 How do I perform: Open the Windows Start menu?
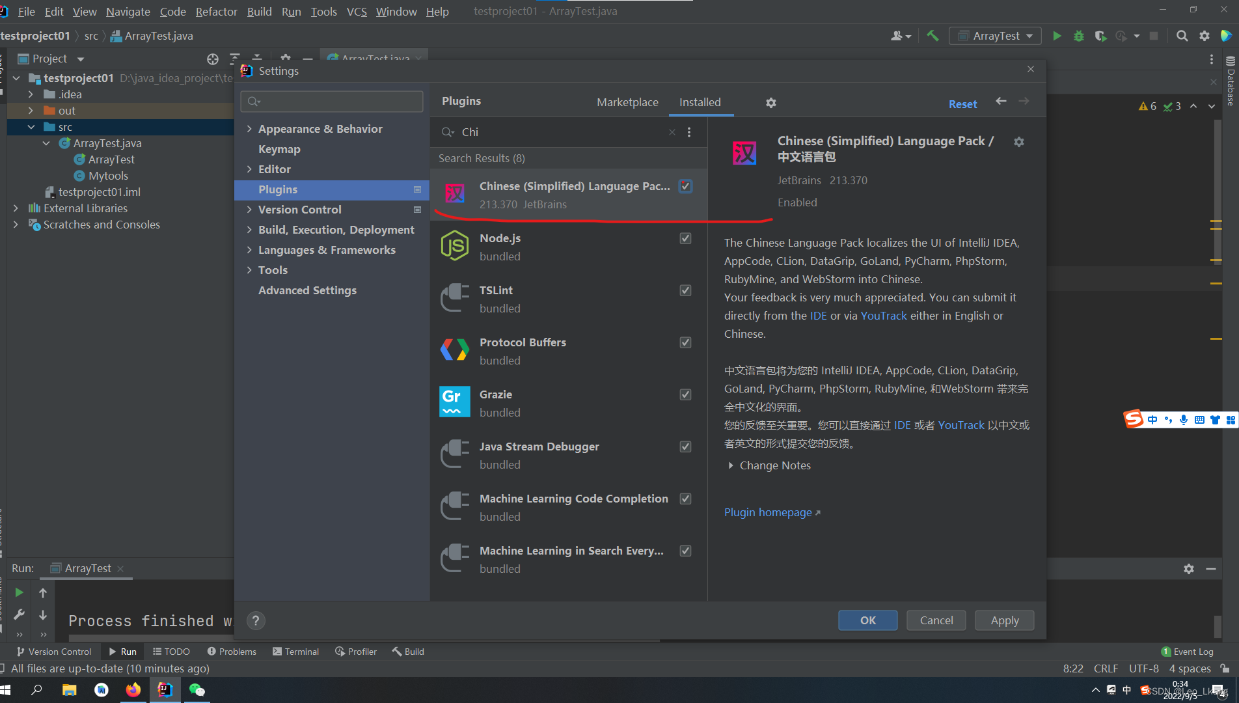tap(6, 690)
